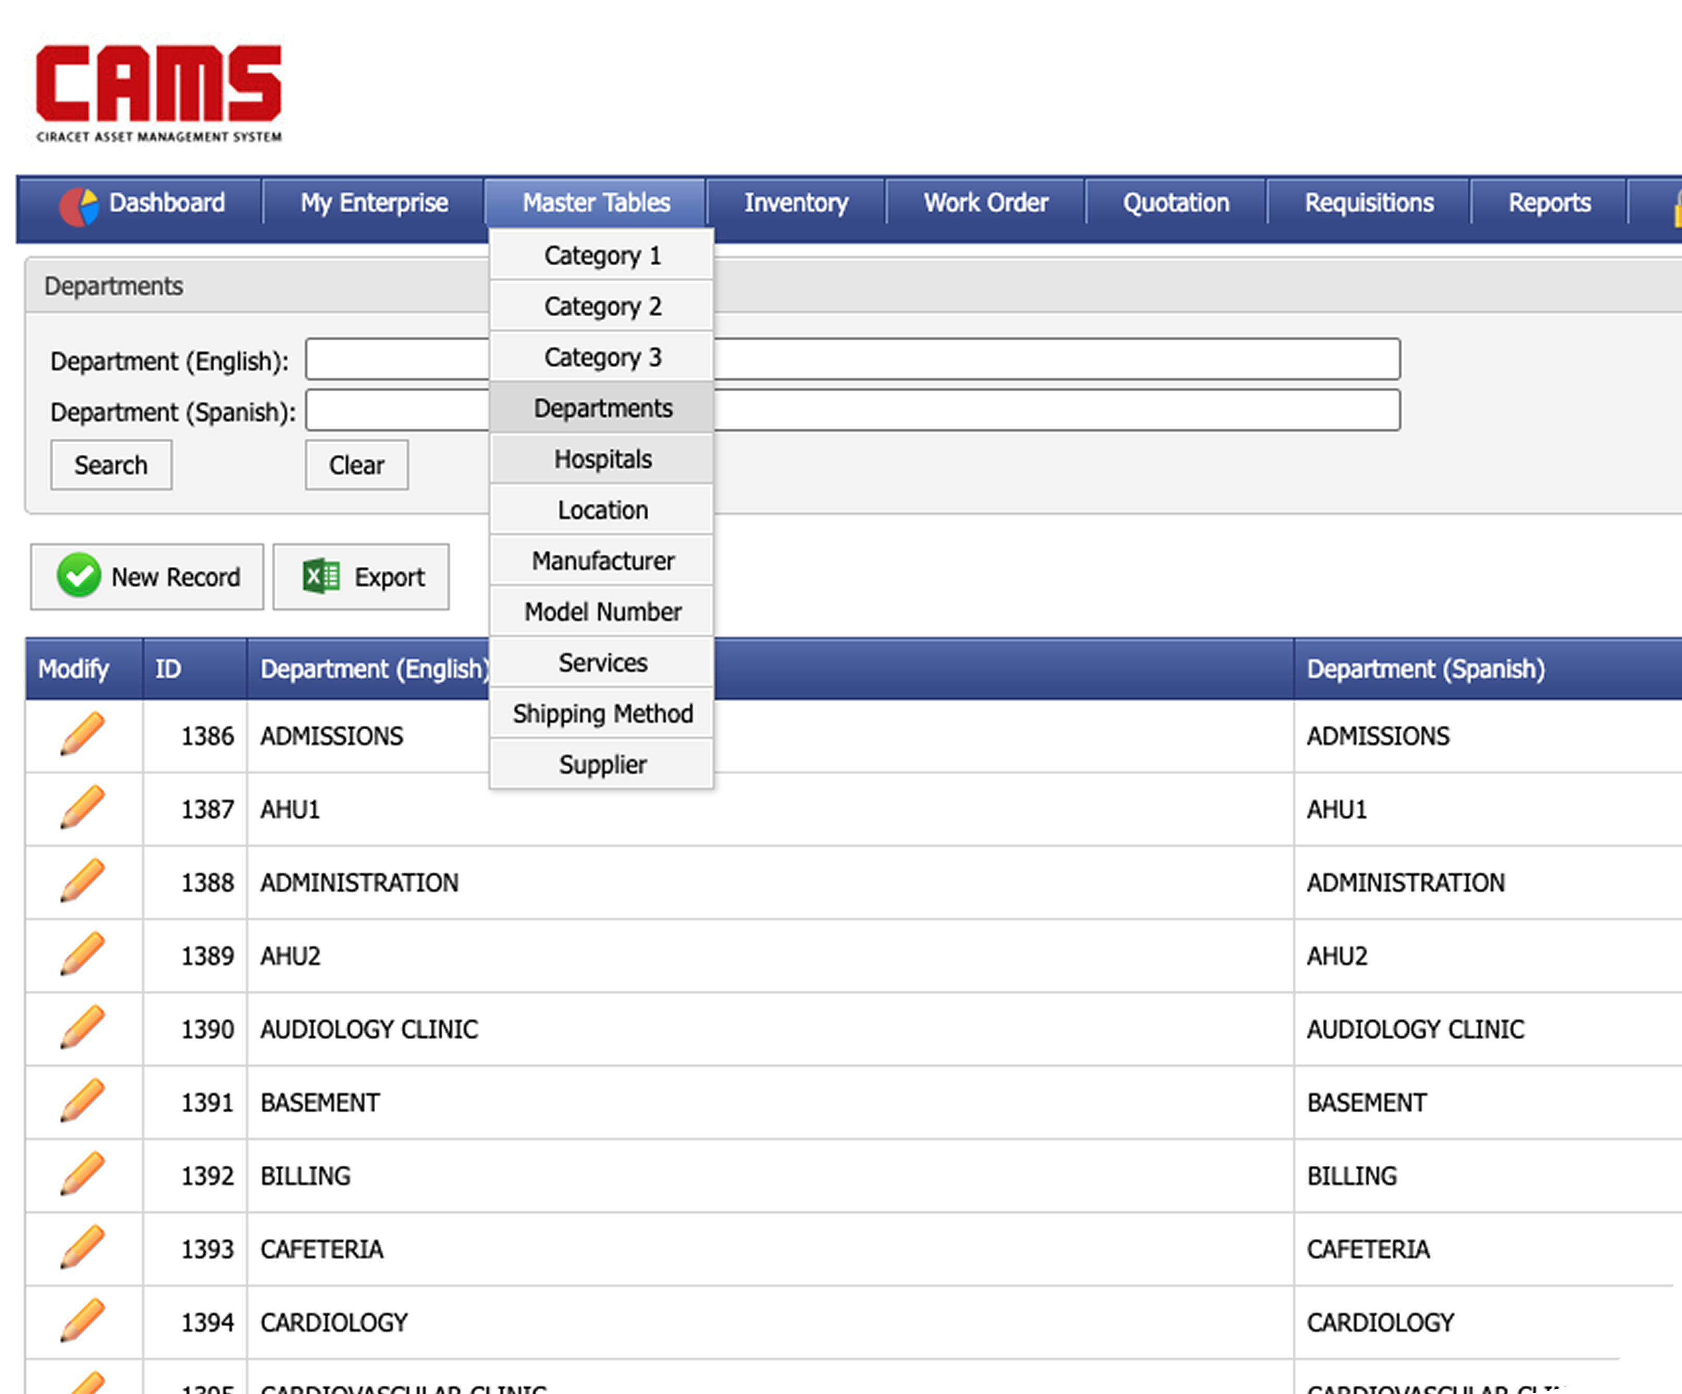Choose Manufacturer in the Master Tables menu
Image resolution: width=1682 pixels, height=1394 pixels.
click(x=602, y=561)
